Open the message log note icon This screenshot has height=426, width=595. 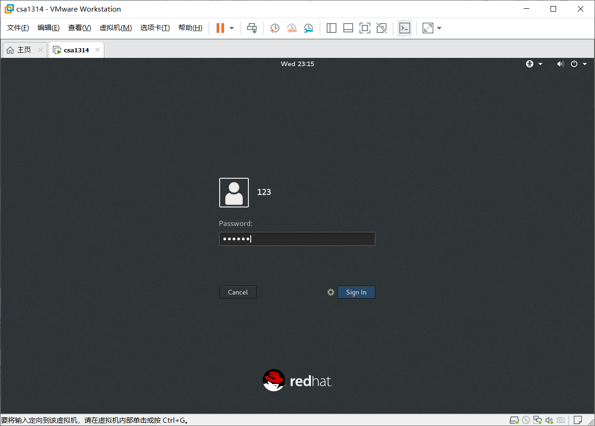[577, 420]
